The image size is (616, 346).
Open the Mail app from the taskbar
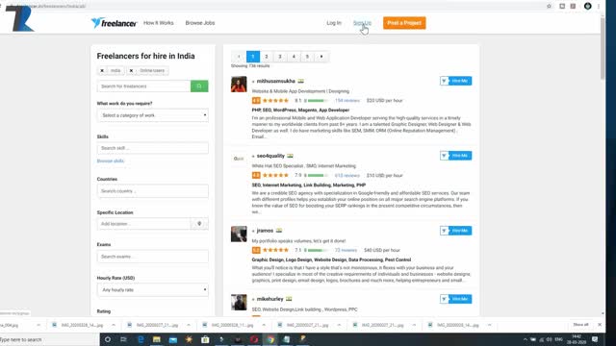click(x=173, y=339)
